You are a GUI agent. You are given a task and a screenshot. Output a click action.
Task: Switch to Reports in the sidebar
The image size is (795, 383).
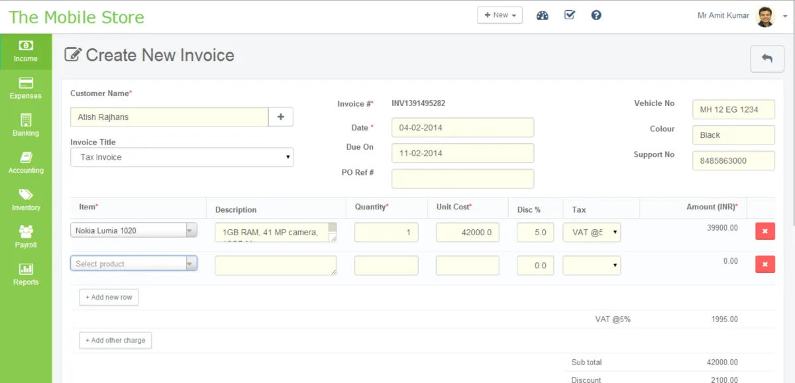(26, 274)
